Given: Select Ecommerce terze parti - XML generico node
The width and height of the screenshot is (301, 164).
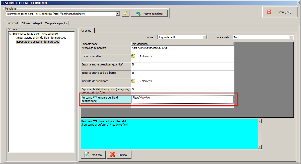Looking at the screenshot, I should (35, 34).
